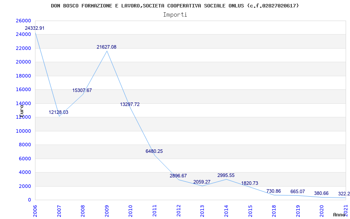Click the y-axis value 10000
This screenshot has width=350, height=219.
click(x=23, y=131)
